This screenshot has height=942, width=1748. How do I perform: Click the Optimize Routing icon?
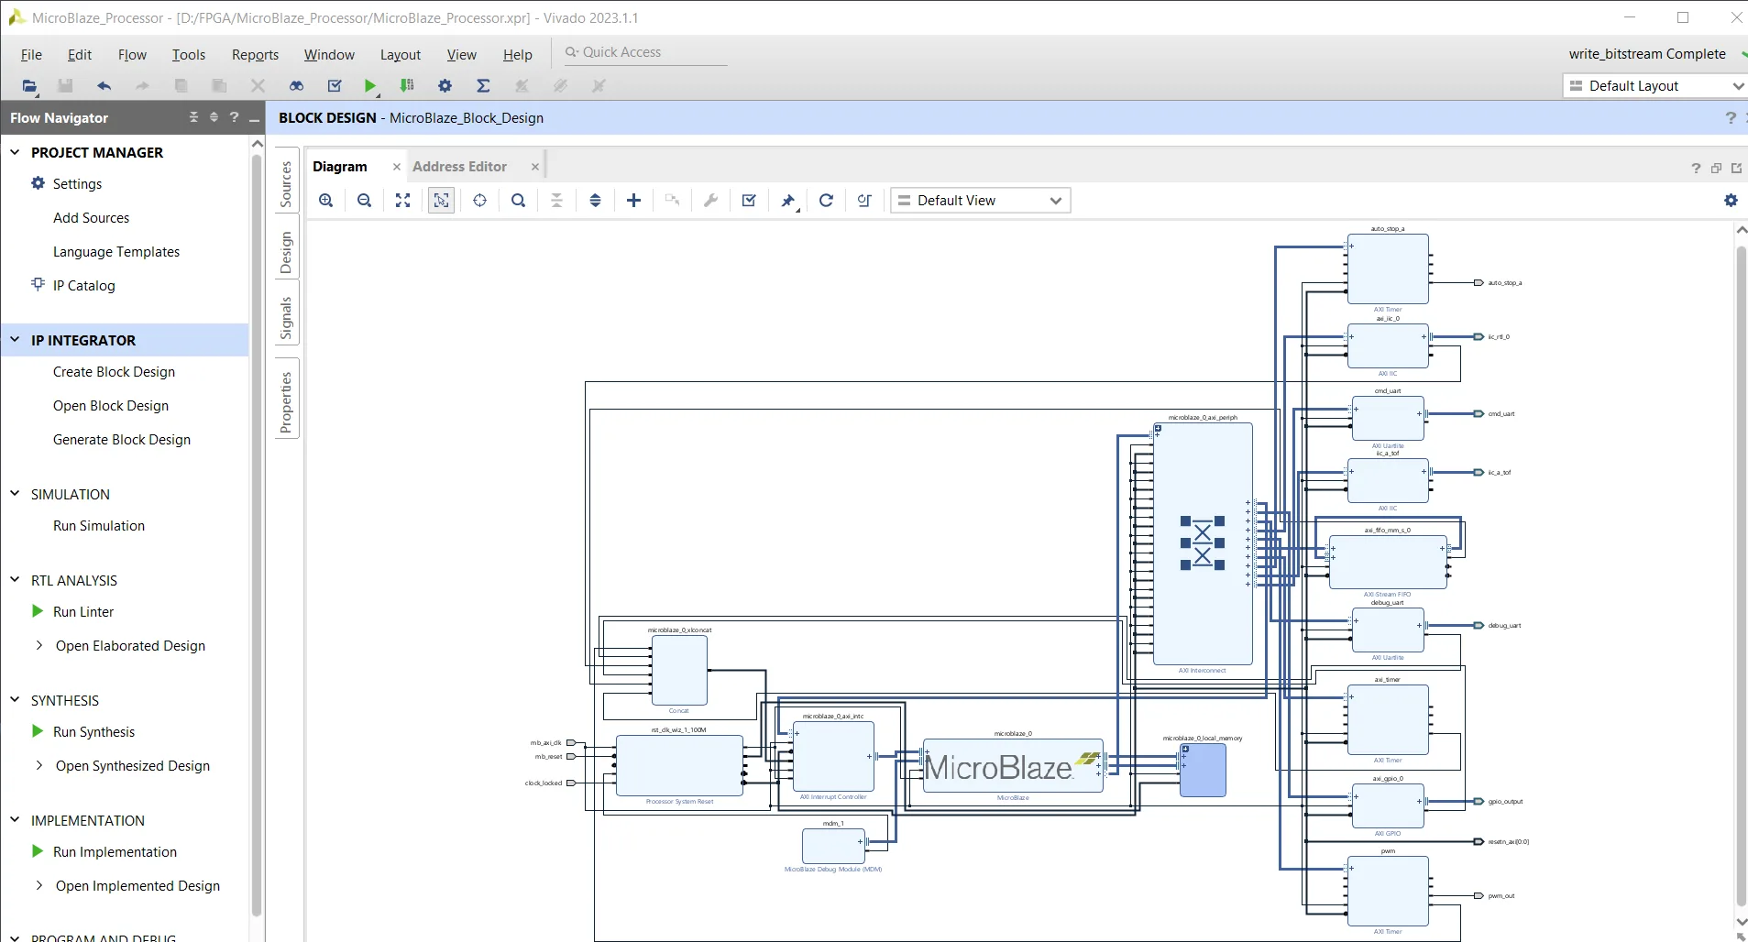(864, 201)
